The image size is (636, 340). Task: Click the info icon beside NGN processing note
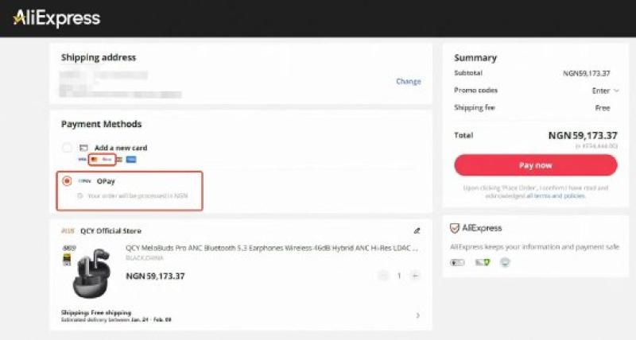tap(79, 195)
